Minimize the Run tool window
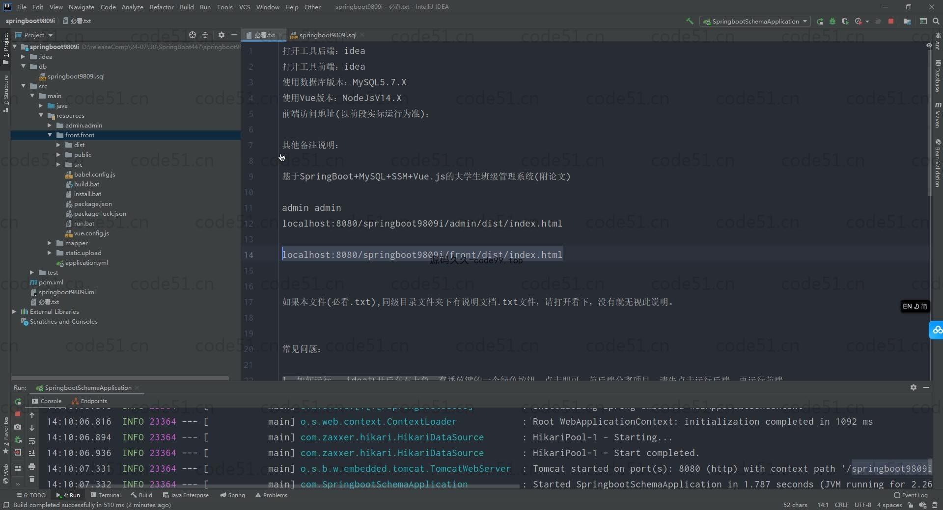943x510 pixels. click(926, 387)
